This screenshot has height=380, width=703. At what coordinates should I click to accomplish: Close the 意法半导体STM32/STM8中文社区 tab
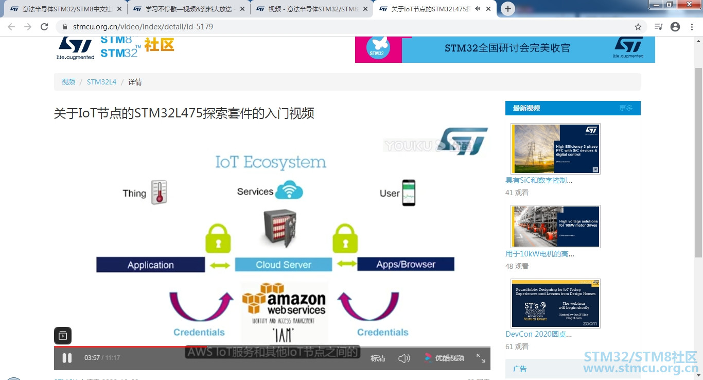[119, 9]
